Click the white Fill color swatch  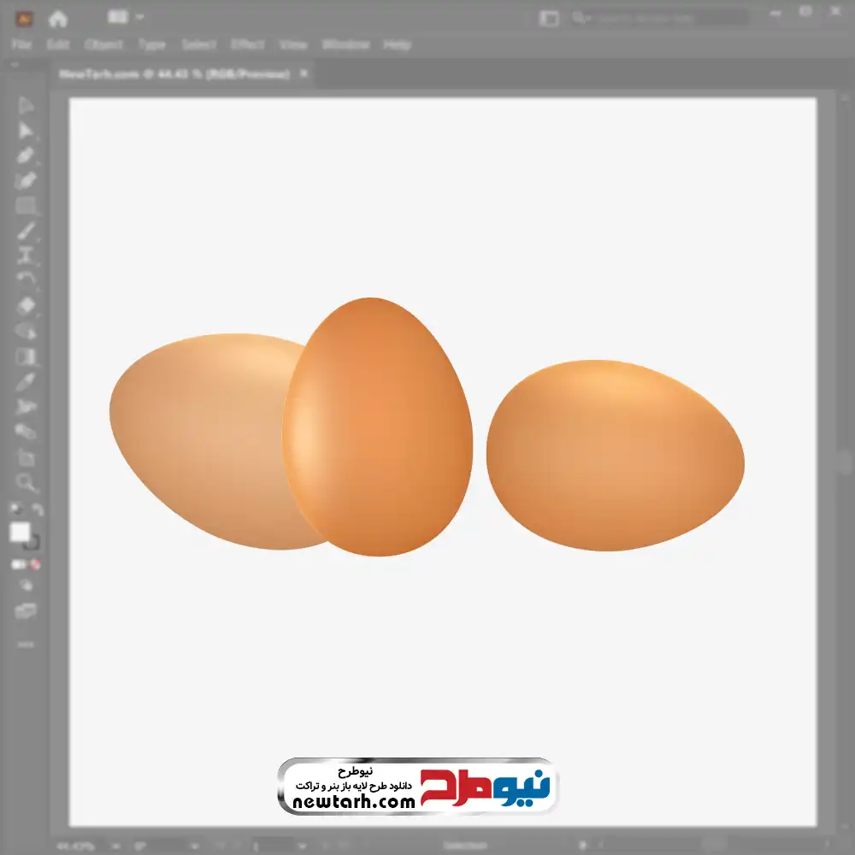point(20,533)
